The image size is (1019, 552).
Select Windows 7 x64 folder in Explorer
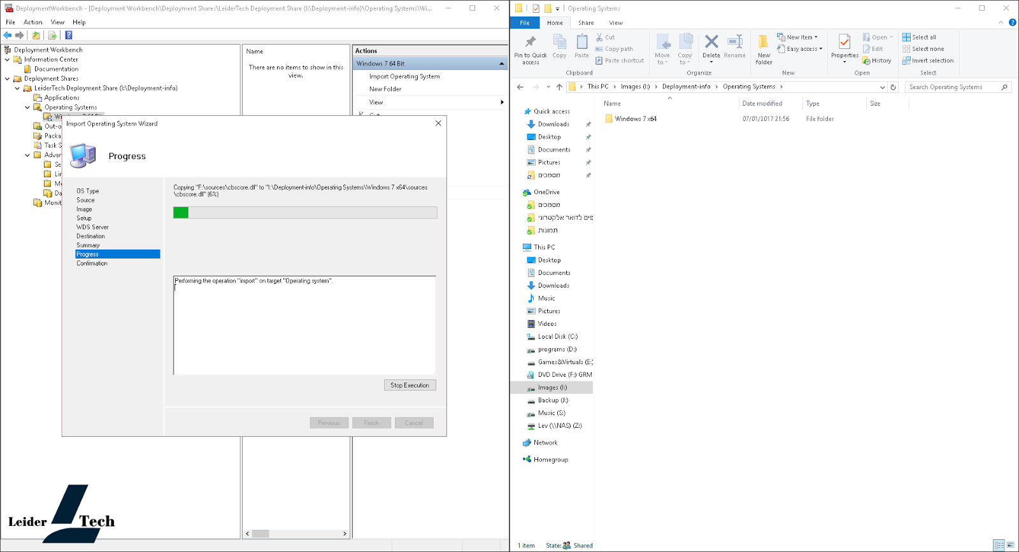(x=636, y=119)
